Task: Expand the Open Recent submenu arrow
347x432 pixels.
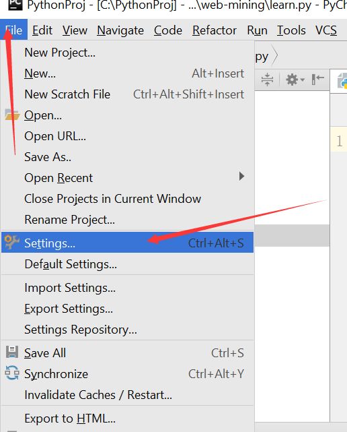Action: (241, 177)
